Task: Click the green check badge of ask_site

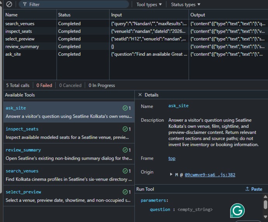Action: (x=125, y=108)
